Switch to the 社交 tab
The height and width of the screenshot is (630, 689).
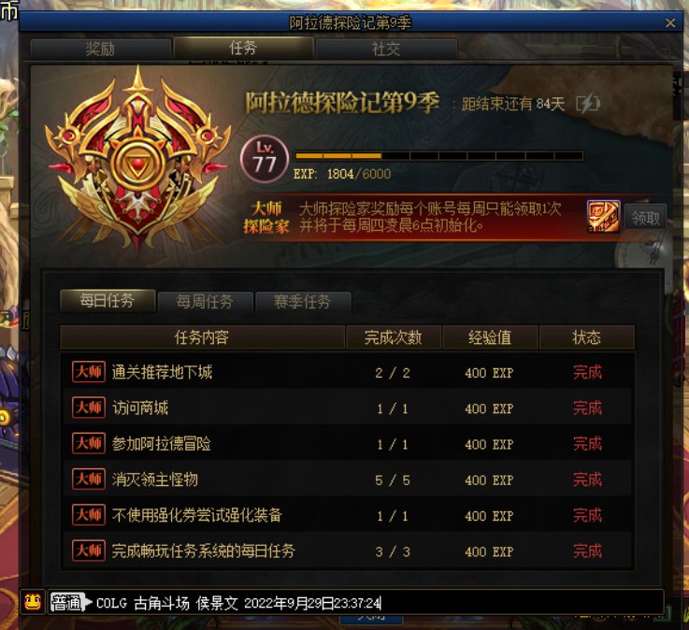(386, 49)
